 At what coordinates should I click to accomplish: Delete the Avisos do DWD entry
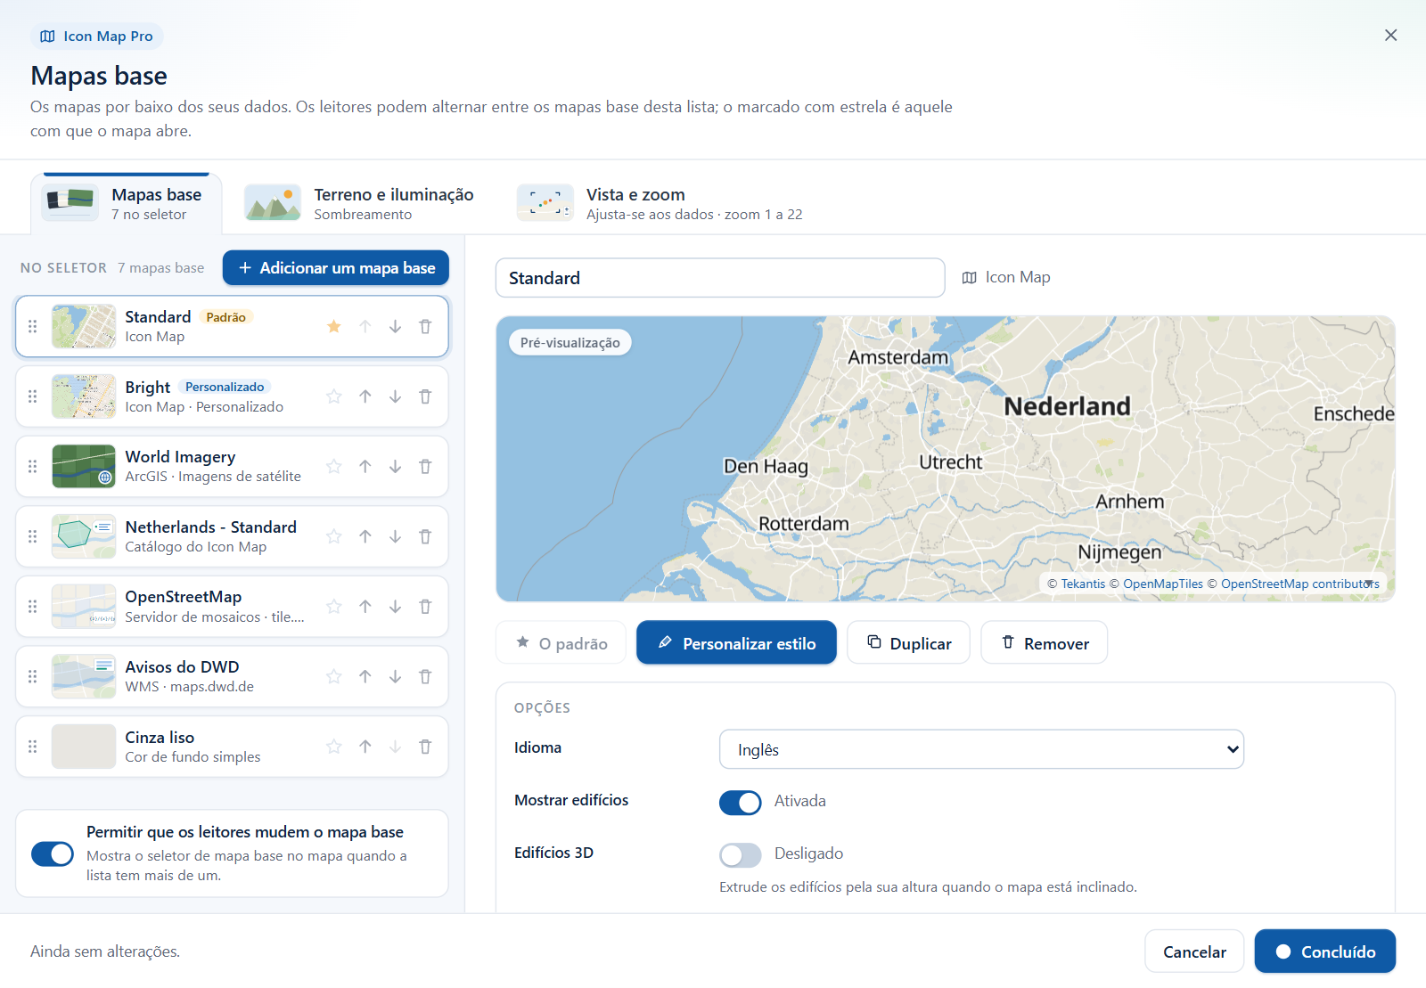(425, 677)
